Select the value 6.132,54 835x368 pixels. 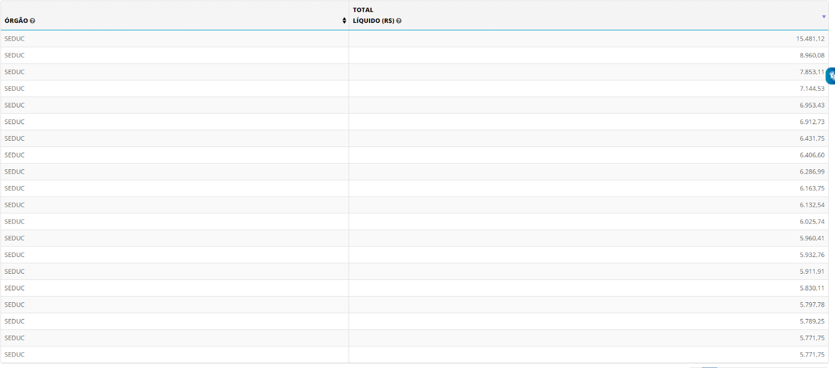point(812,205)
